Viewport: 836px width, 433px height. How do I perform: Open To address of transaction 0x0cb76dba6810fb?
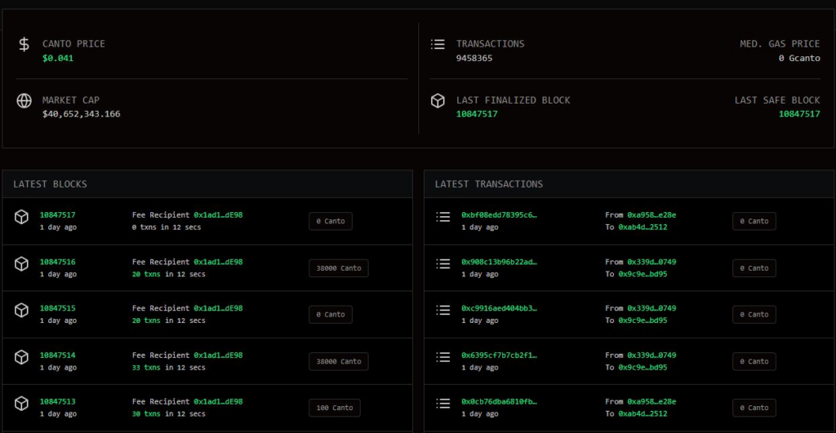coord(643,413)
